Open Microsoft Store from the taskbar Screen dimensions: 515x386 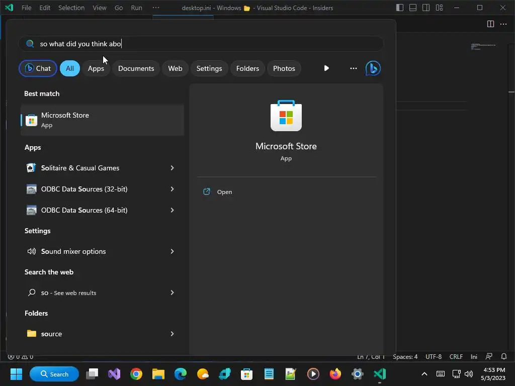coord(246,374)
